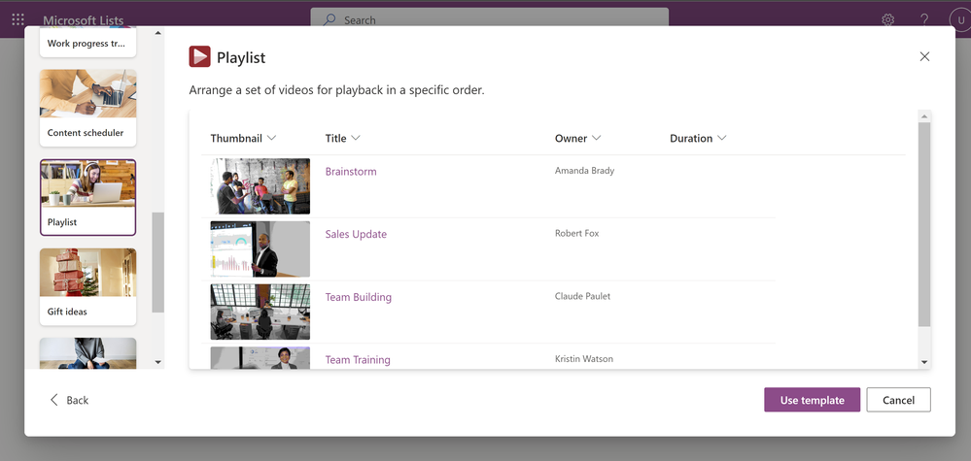Select the Work progress tracker template
The height and width of the screenshot is (461, 971).
point(87,43)
